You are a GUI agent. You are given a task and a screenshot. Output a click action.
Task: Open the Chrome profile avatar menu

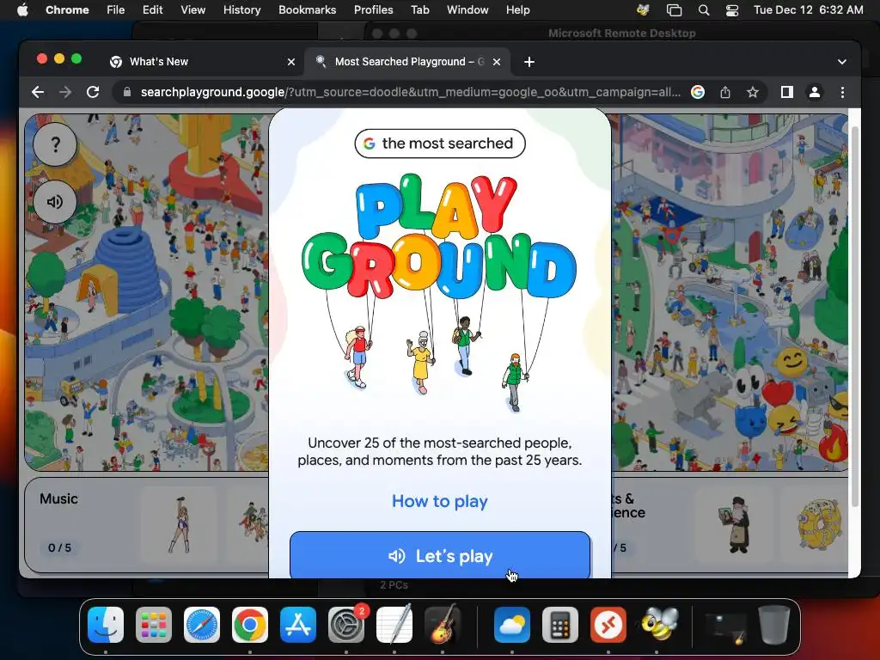(815, 92)
